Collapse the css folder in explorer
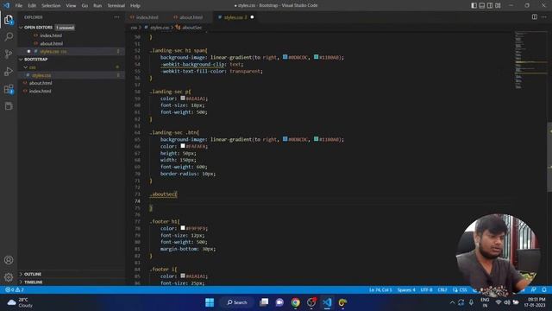Image resolution: width=552 pixels, height=311 pixels. pyautogui.click(x=32, y=67)
